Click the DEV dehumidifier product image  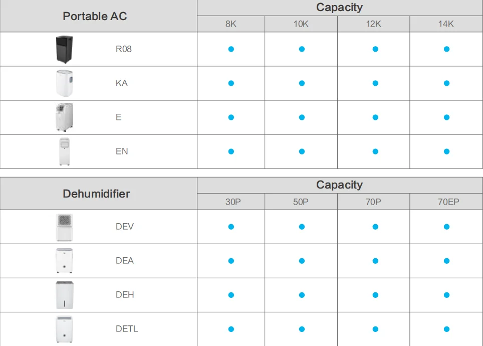[65, 227]
